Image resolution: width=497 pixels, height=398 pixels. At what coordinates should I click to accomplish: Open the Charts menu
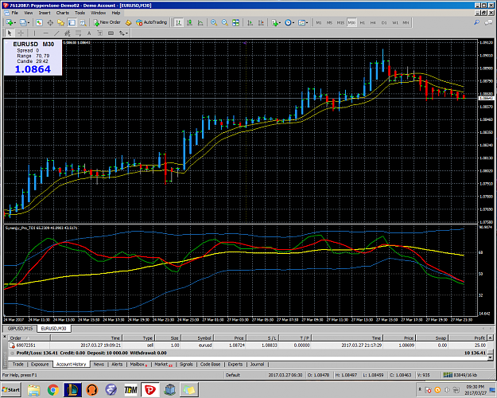tap(63, 13)
